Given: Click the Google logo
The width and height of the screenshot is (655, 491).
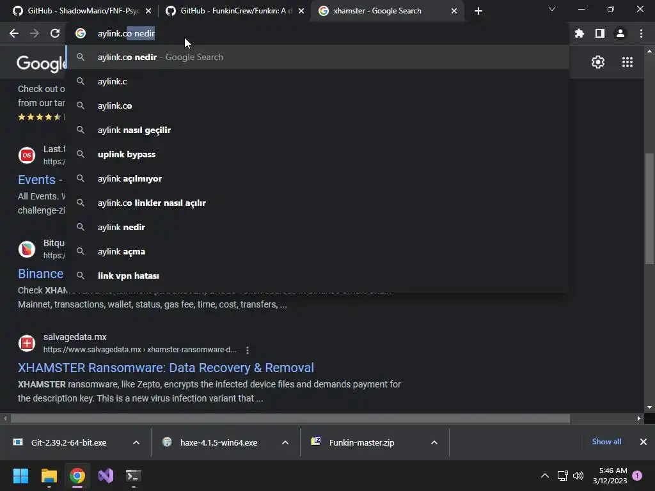Looking at the screenshot, I should 41,63.
